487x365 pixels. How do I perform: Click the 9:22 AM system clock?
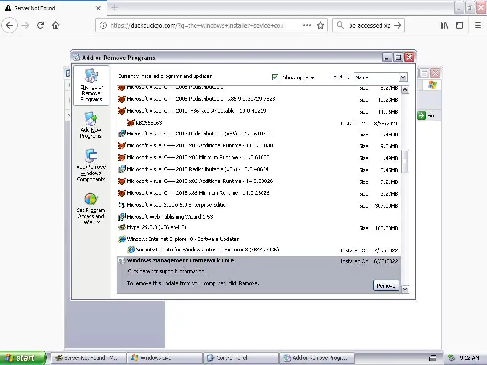click(x=469, y=358)
